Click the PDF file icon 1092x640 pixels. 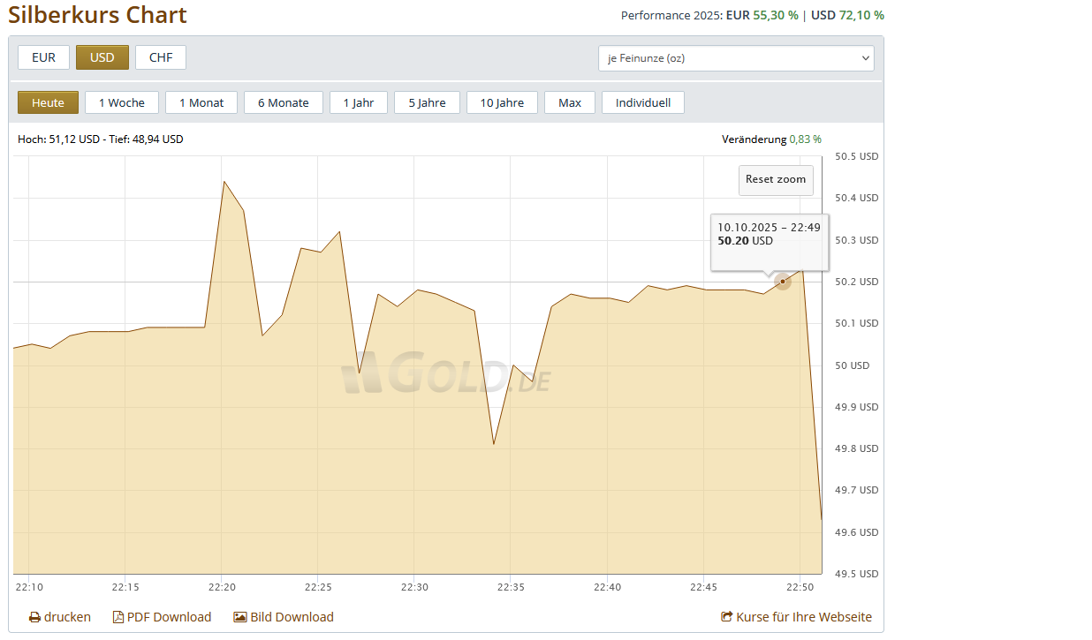click(118, 618)
